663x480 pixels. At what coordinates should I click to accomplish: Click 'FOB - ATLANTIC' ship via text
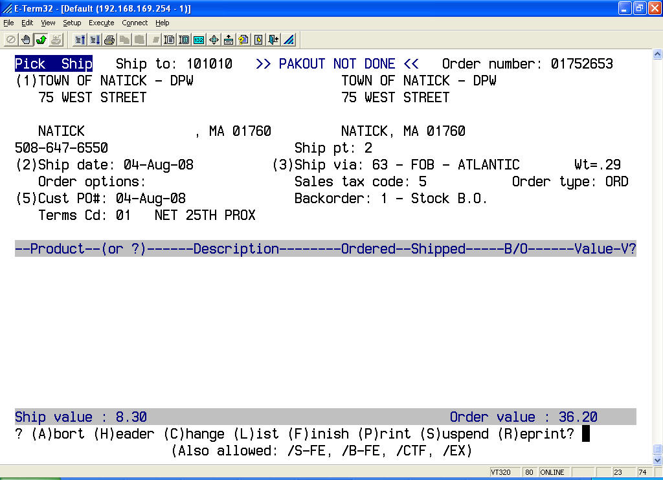465,165
